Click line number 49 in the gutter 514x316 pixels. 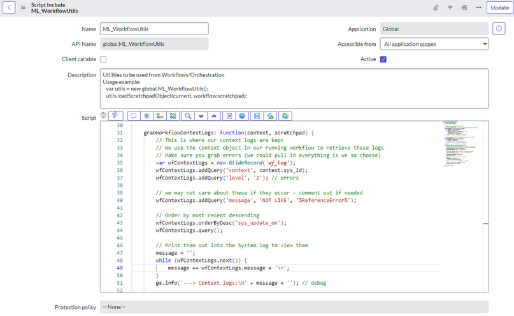[x=120, y=268]
